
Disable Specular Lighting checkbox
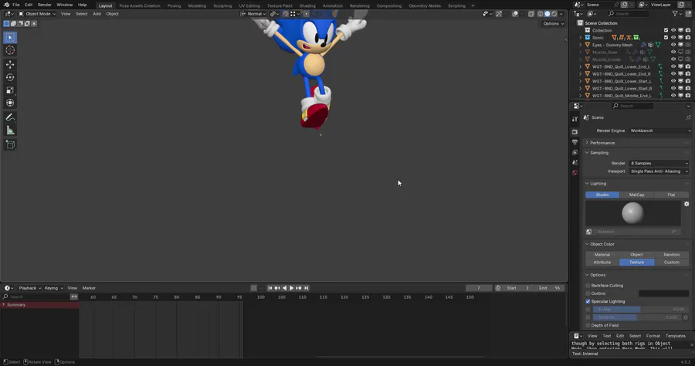[588, 302]
